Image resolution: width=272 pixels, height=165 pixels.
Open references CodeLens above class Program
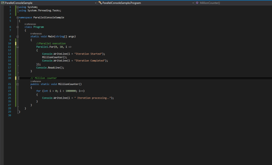point(30,24)
